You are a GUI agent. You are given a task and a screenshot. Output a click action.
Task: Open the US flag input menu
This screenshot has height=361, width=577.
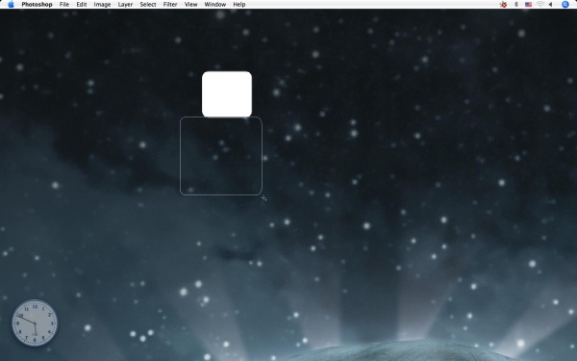pos(528,5)
